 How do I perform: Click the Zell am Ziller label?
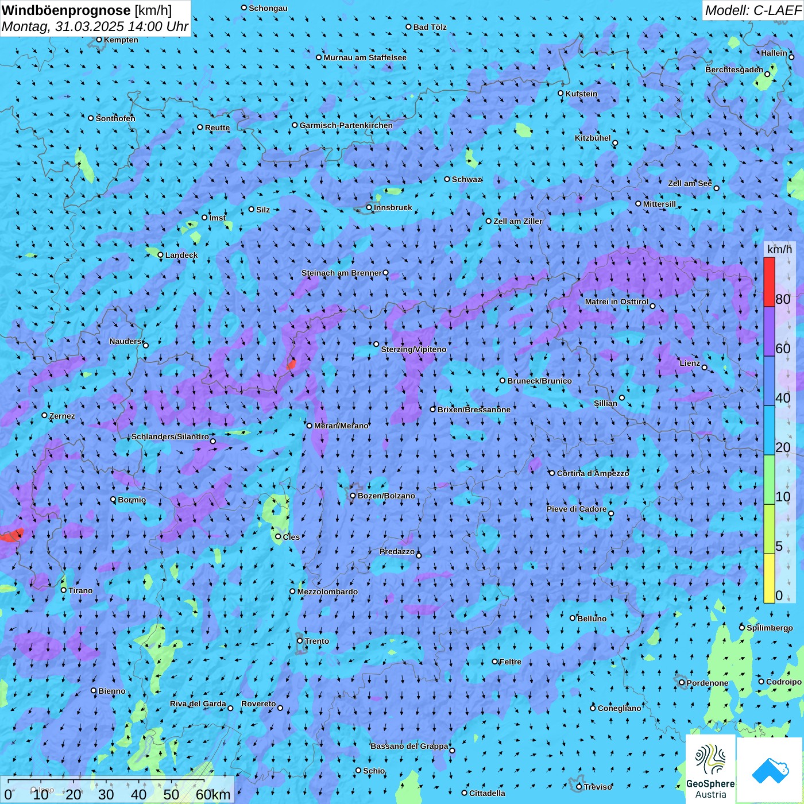pos(517,221)
